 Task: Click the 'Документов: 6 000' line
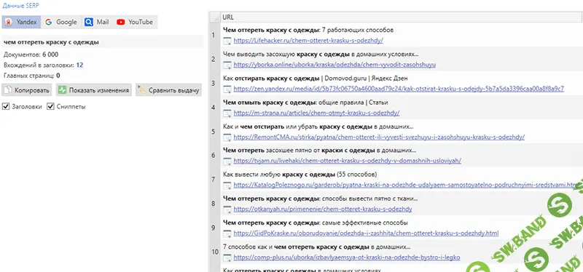coord(31,55)
